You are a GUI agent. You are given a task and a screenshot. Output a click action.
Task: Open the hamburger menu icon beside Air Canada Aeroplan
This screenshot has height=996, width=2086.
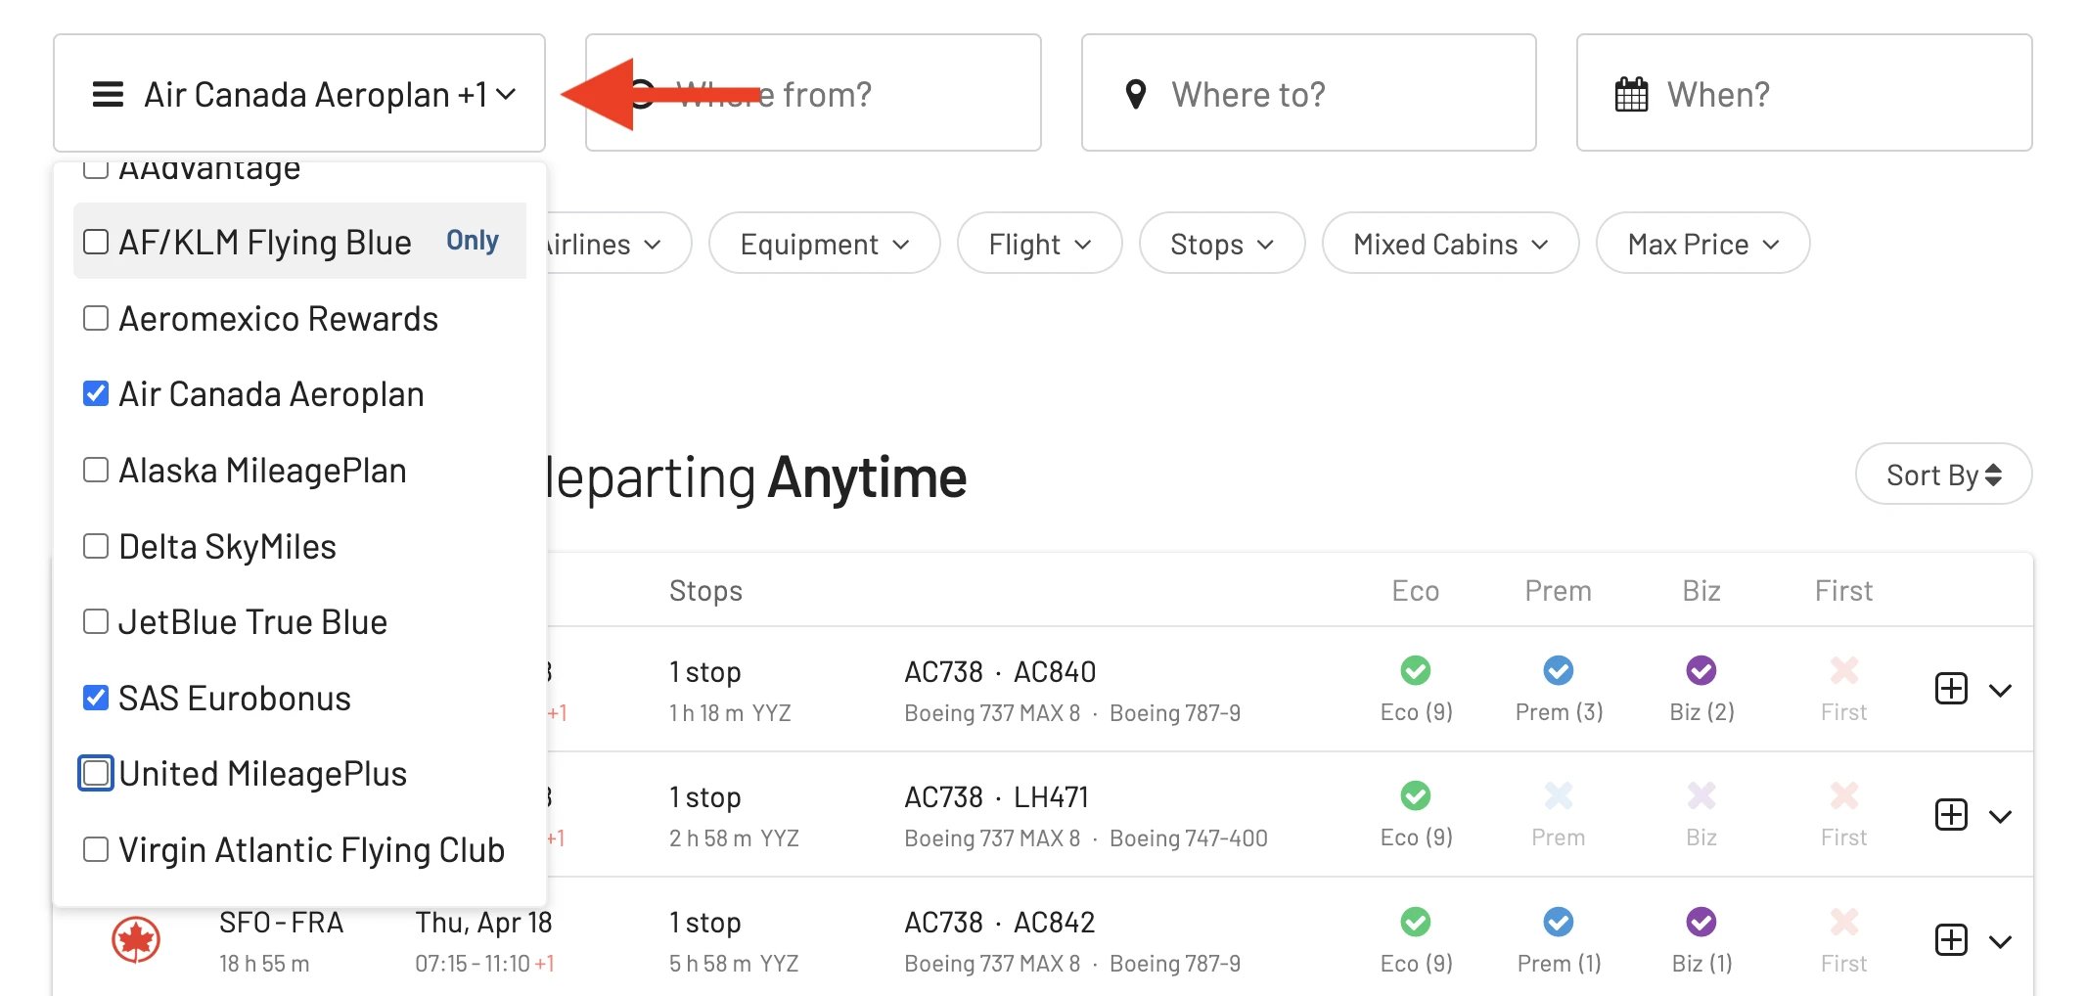point(108,95)
